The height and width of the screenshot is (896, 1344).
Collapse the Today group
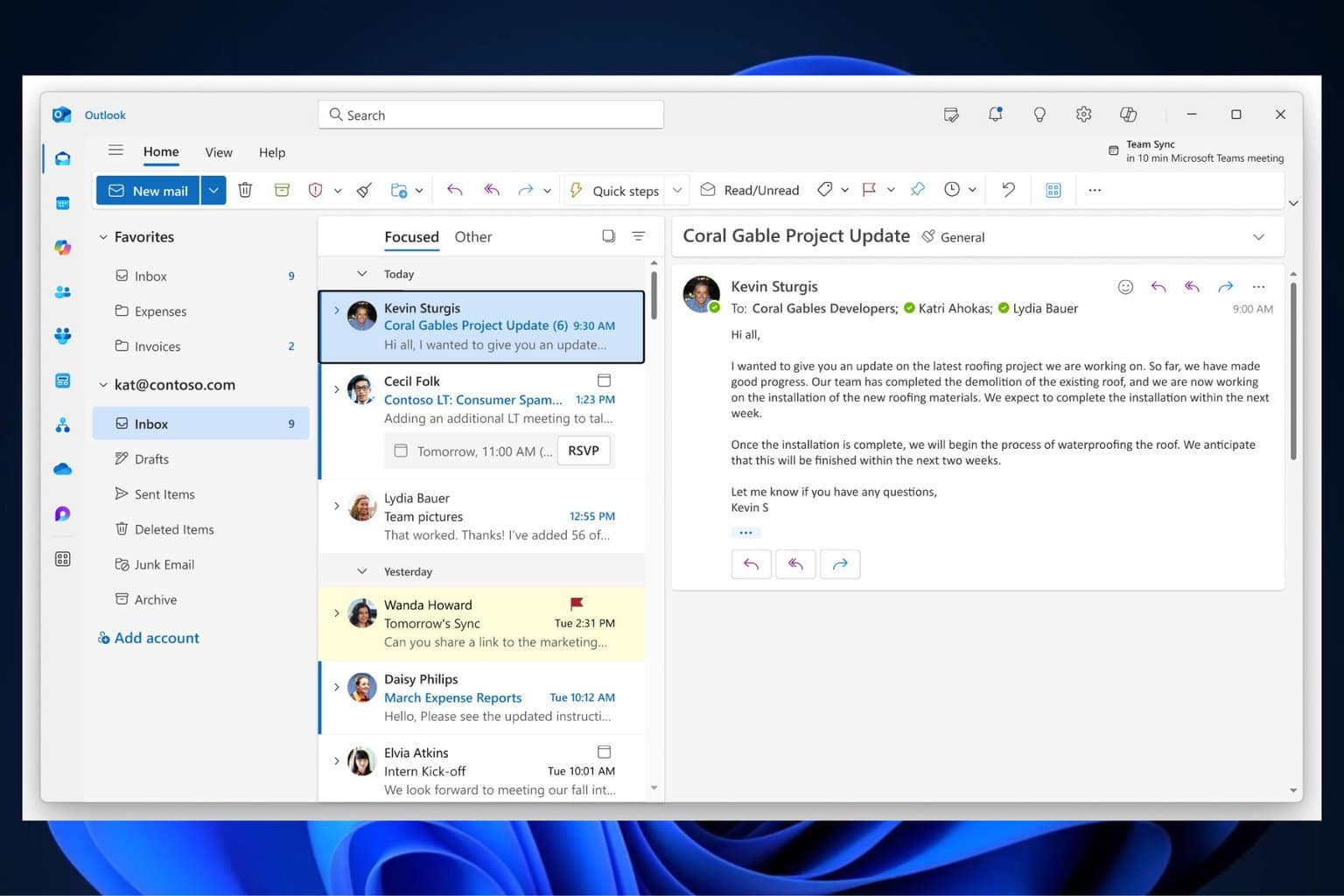[x=362, y=274]
